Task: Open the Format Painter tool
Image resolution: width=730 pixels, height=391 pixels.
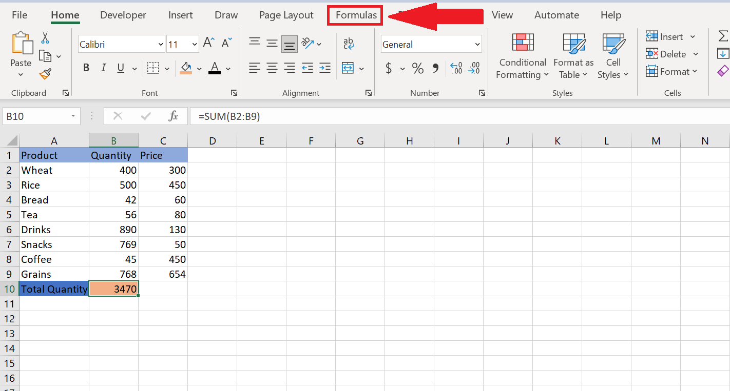Action: pyautogui.click(x=45, y=74)
